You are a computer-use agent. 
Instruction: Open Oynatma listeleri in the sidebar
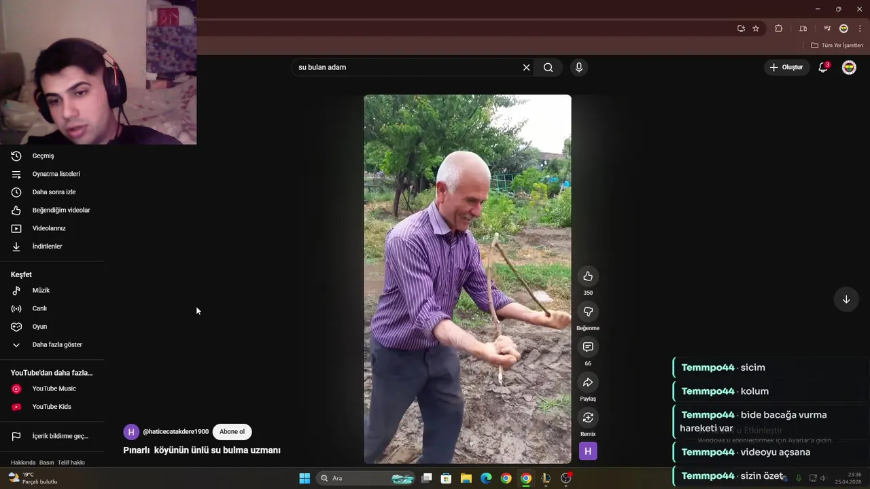[x=52, y=174]
